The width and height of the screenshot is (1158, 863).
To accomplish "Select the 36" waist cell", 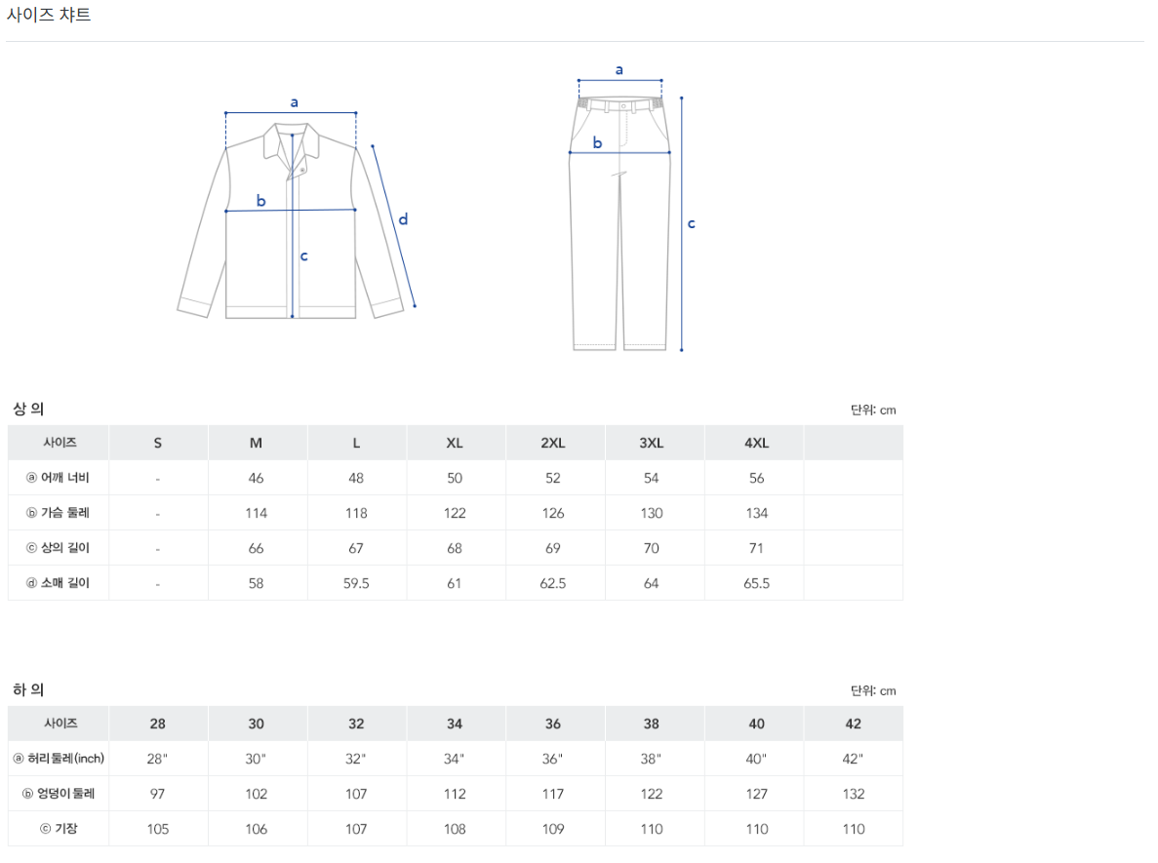I will 553,759.
